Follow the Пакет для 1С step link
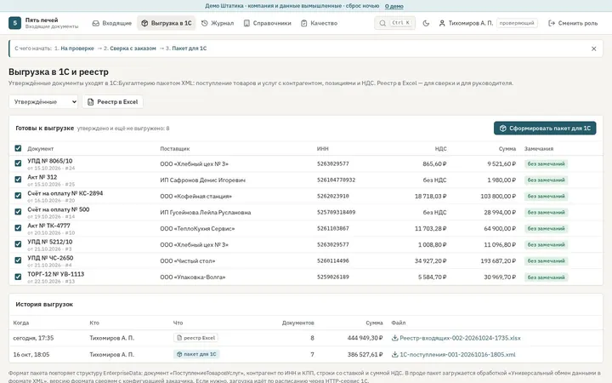This screenshot has width=612, height=383. click(190, 49)
